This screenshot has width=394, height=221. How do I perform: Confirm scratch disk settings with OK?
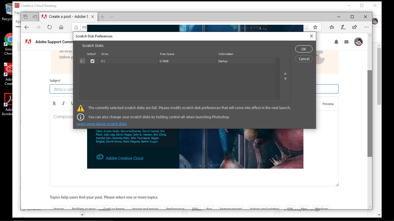[x=303, y=49]
